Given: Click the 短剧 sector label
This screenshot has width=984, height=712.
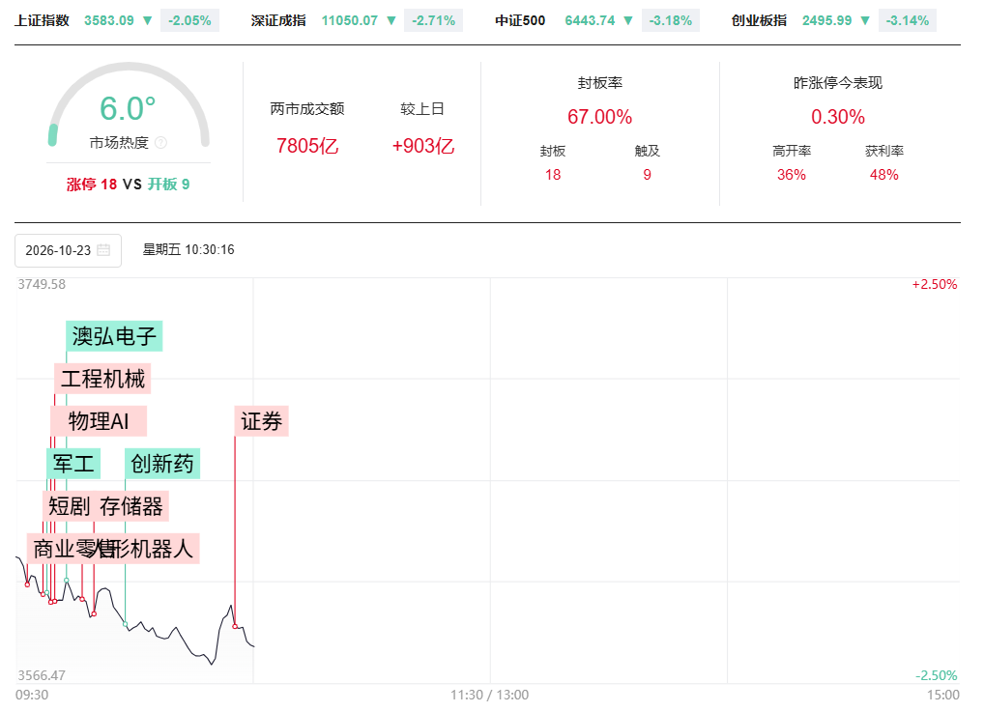Looking at the screenshot, I should coord(69,506).
